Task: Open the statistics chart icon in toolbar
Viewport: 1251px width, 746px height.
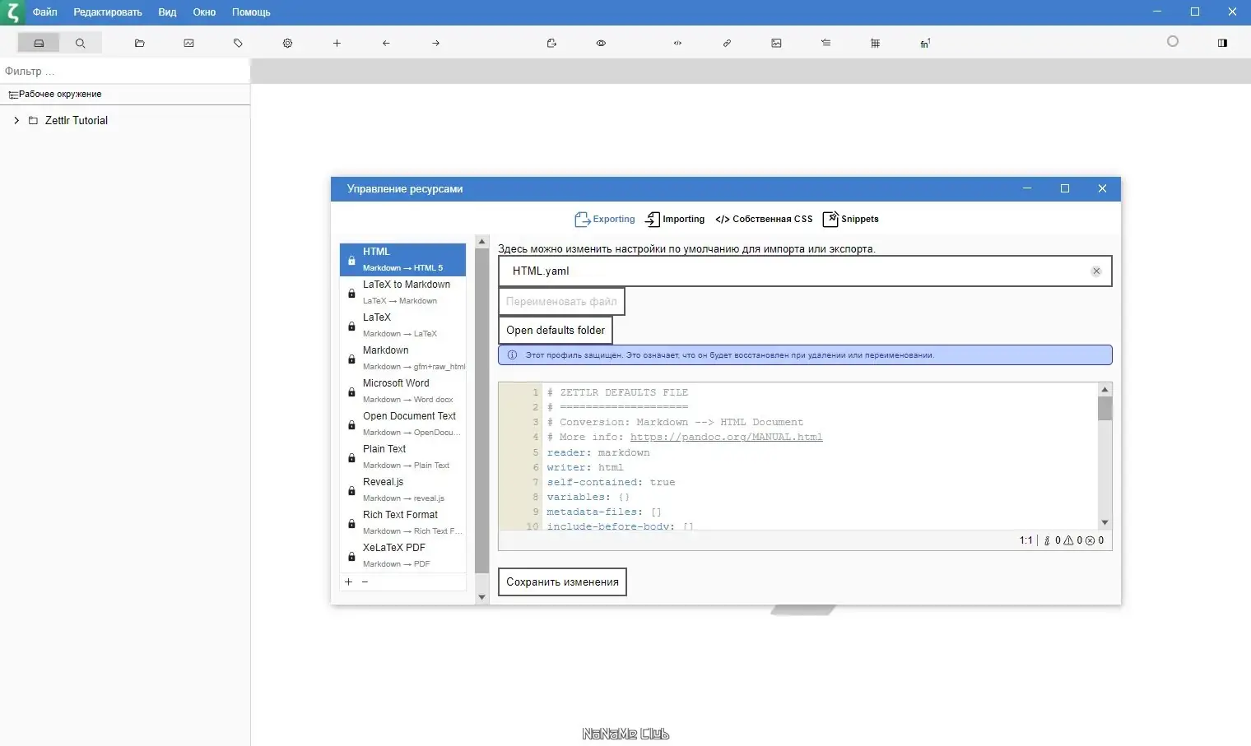Action: coord(188,43)
